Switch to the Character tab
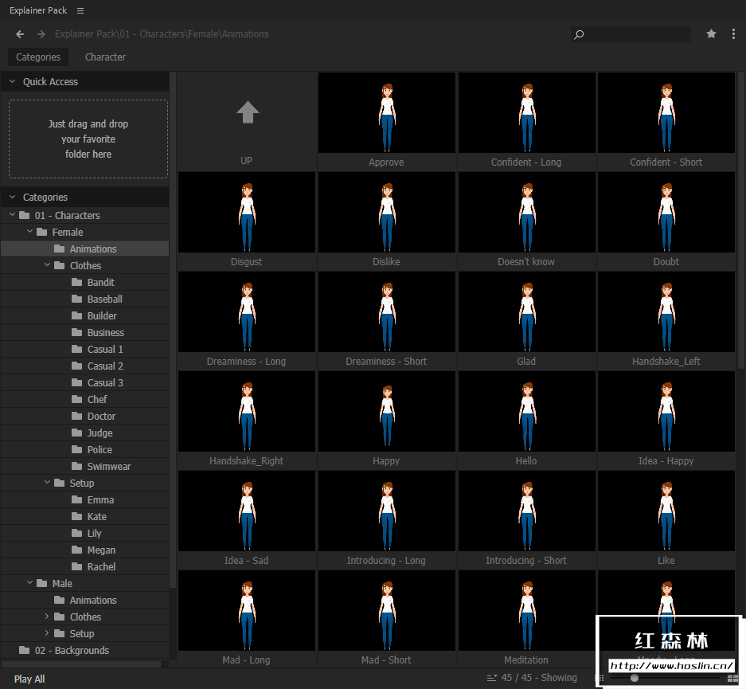 pyautogui.click(x=105, y=57)
